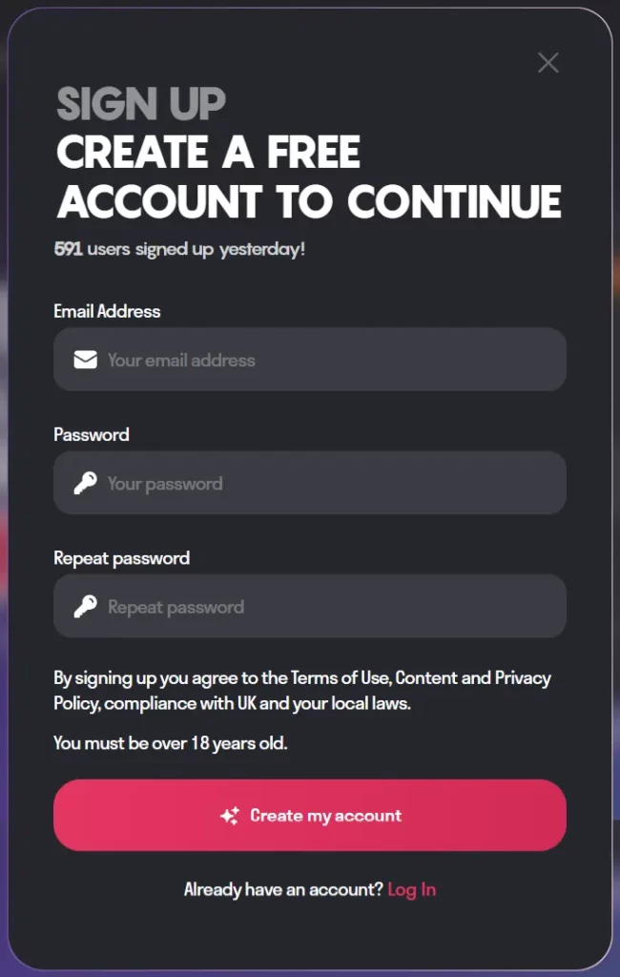
Task: Click the Already have an account text
Action: click(282, 889)
